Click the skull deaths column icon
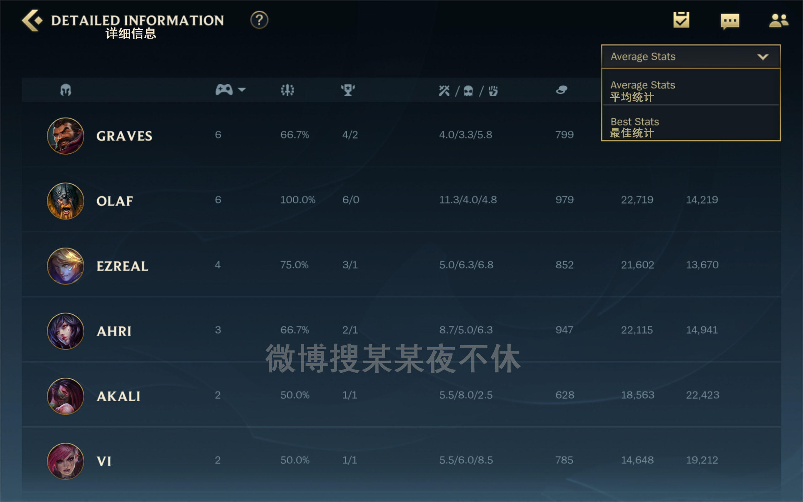The width and height of the screenshot is (803, 502). pos(468,91)
